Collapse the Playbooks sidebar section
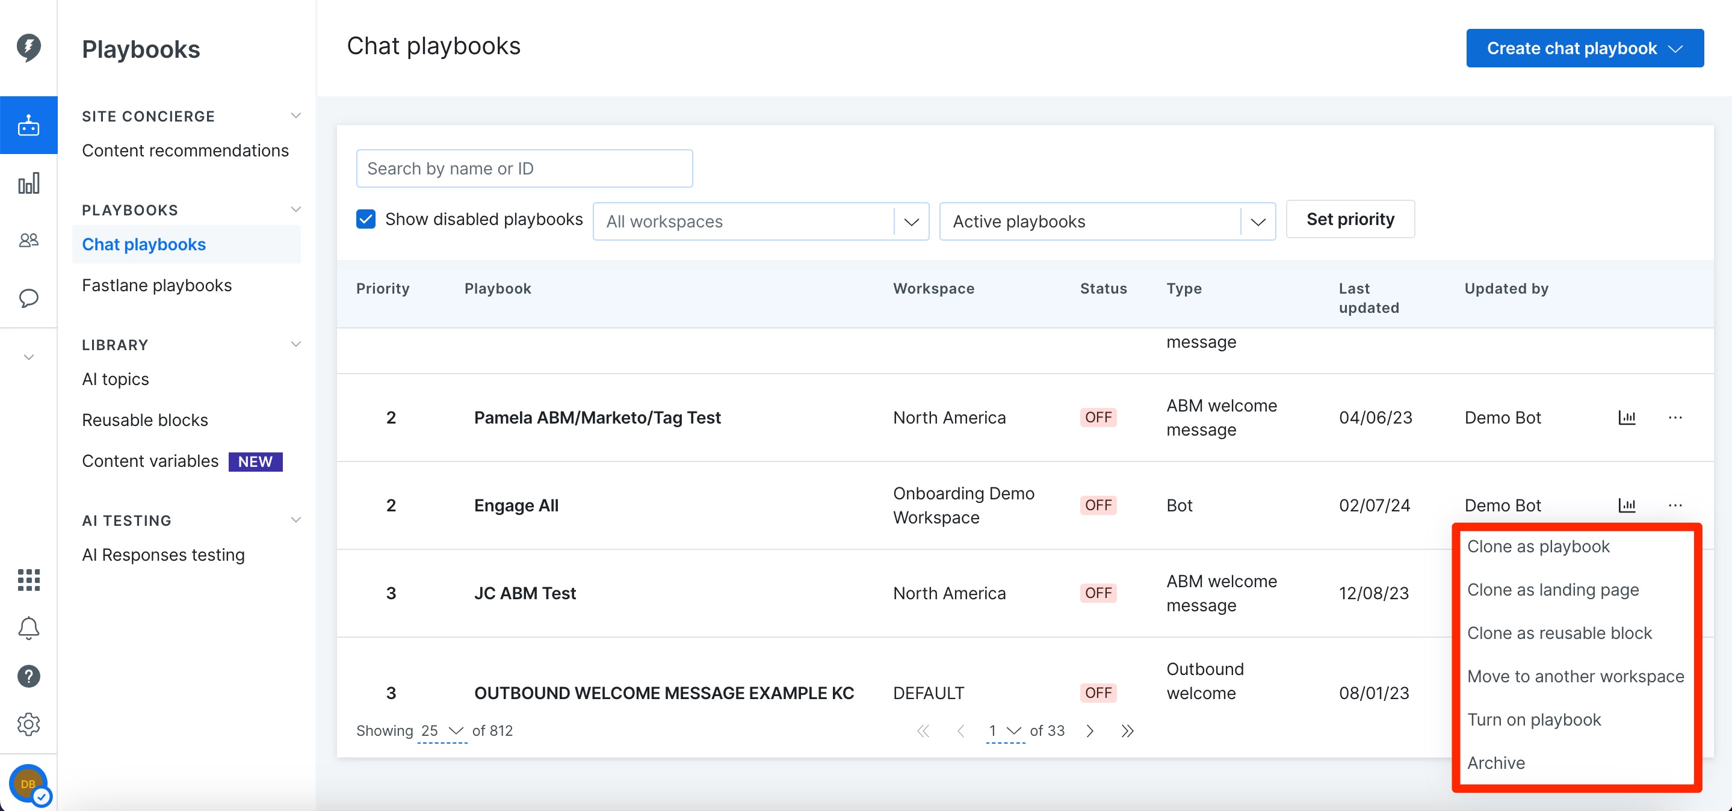The width and height of the screenshot is (1732, 811). 295,209
